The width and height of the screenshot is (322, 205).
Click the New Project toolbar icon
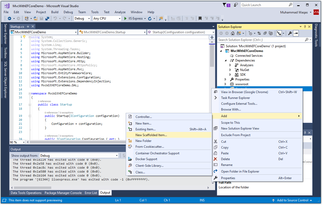click(27, 18)
